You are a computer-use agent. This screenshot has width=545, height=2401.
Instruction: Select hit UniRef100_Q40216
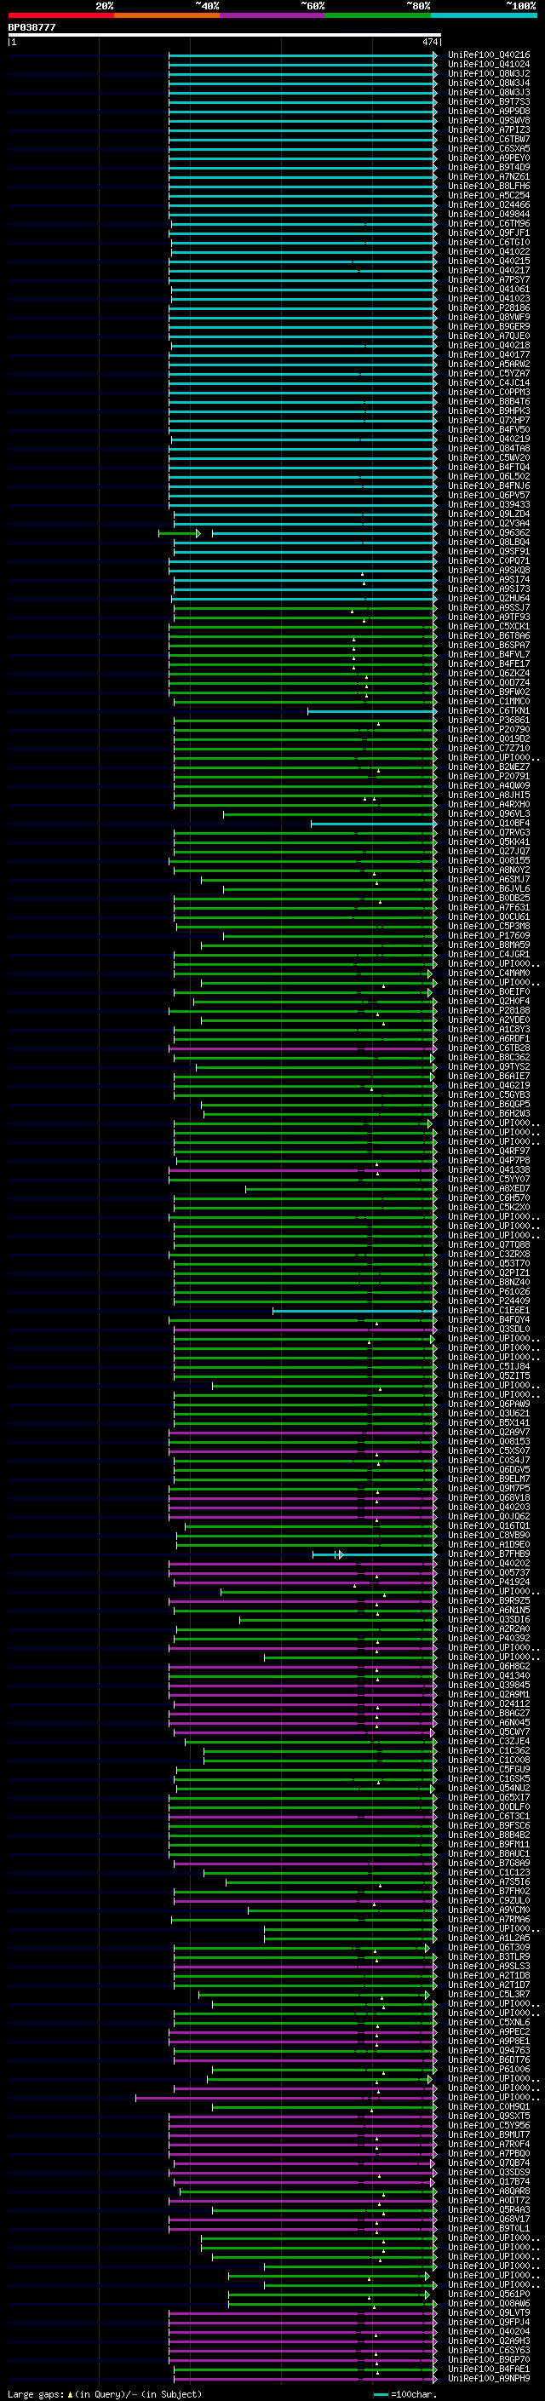(x=488, y=56)
